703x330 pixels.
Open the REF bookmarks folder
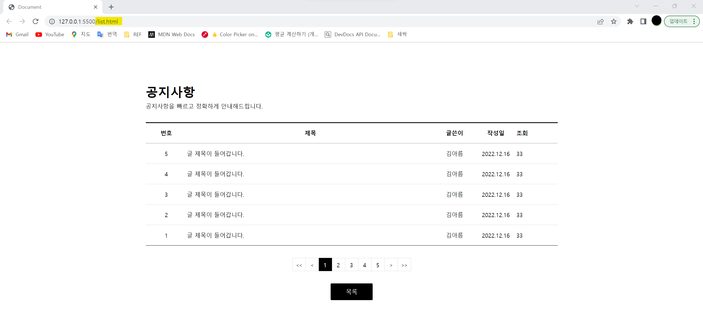pos(133,34)
